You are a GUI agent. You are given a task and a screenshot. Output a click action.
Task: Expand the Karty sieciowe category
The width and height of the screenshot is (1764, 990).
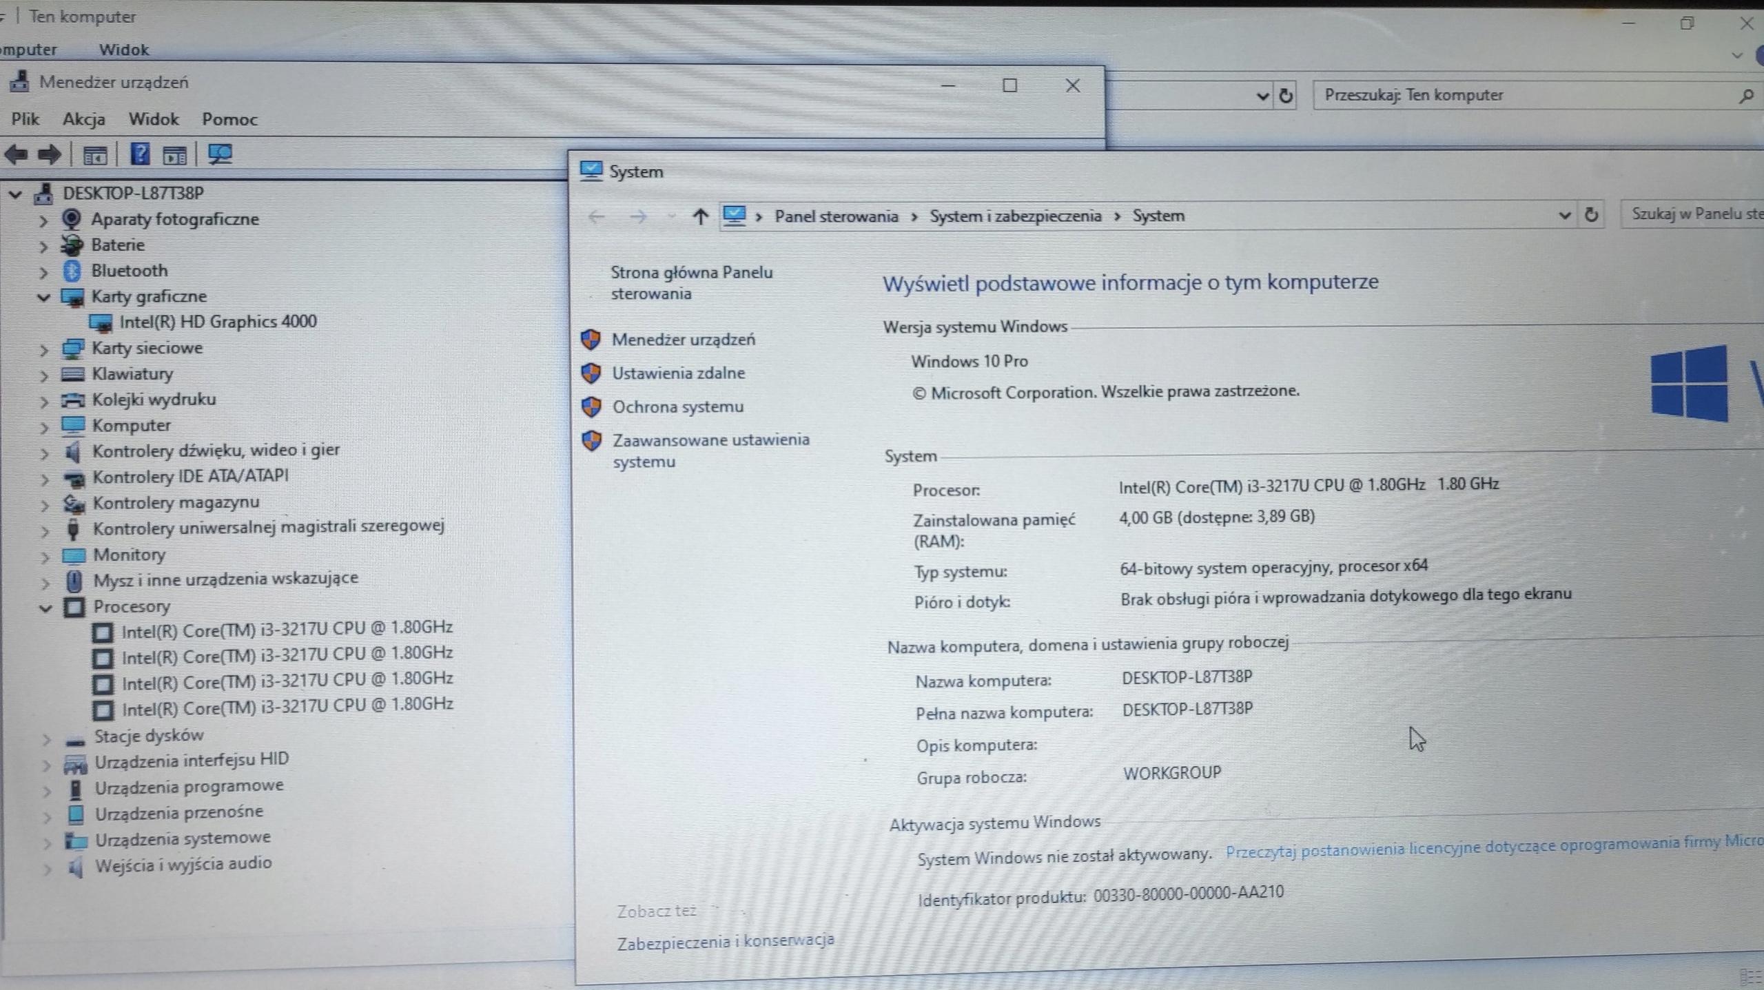point(44,350)
